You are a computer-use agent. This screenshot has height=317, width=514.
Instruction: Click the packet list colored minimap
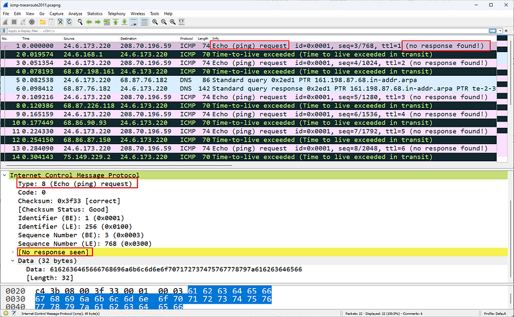tap(502, 98)
